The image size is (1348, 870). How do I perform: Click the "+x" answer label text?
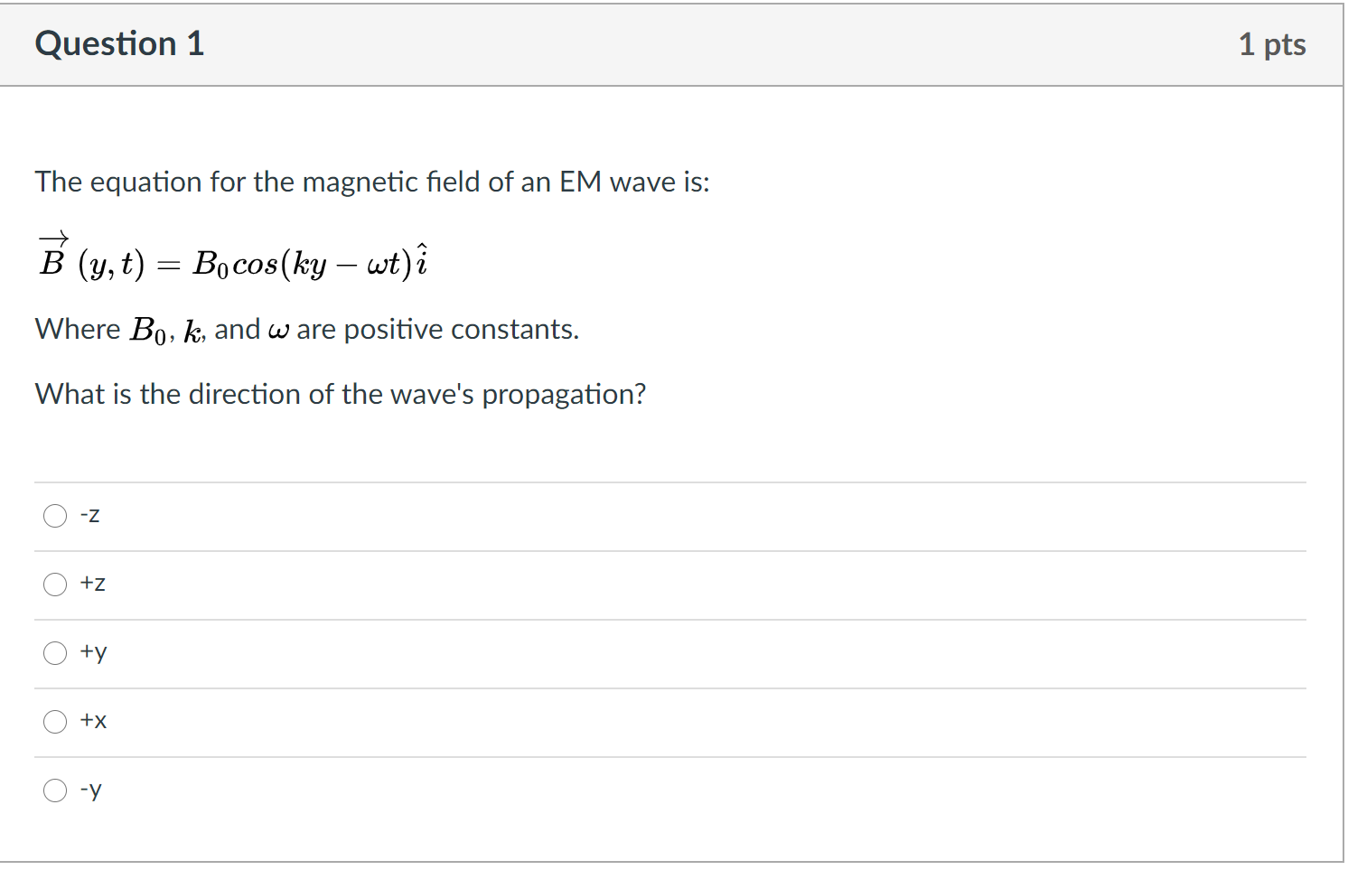[94, 721]
